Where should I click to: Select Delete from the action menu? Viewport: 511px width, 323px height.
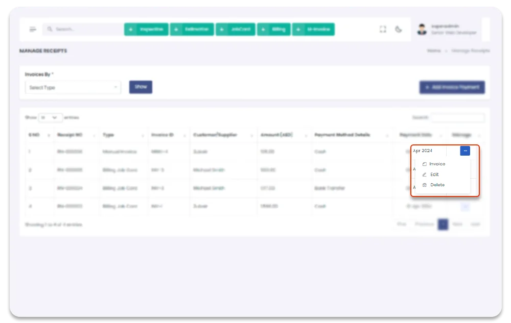(437, 185)
